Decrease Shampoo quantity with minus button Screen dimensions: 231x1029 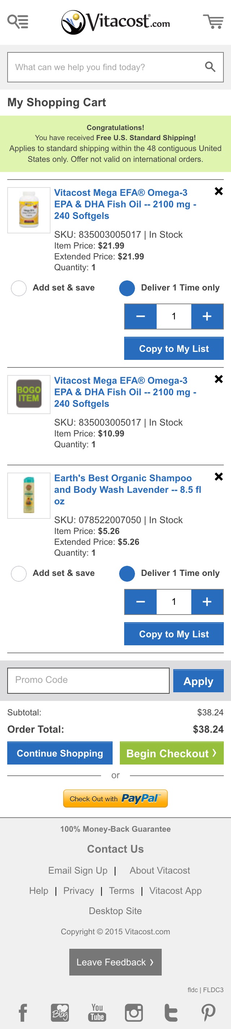coord(140,602)
